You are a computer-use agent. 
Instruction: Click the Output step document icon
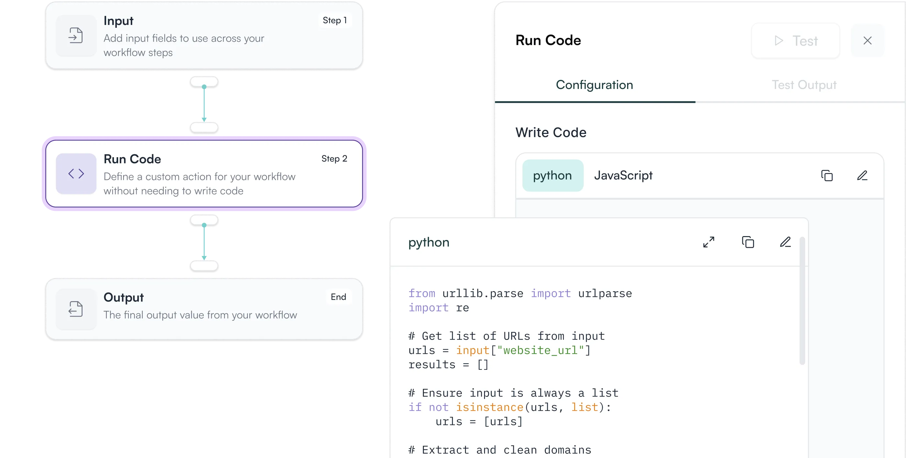point(75,309)
